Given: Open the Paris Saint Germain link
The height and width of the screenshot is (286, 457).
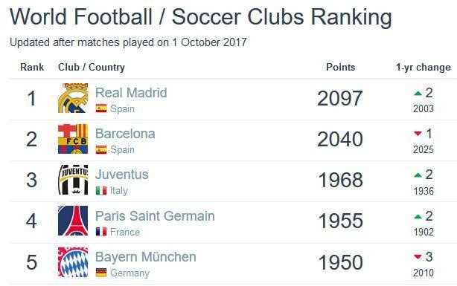Looking at the screenshot, I should [x=155, y=216].
